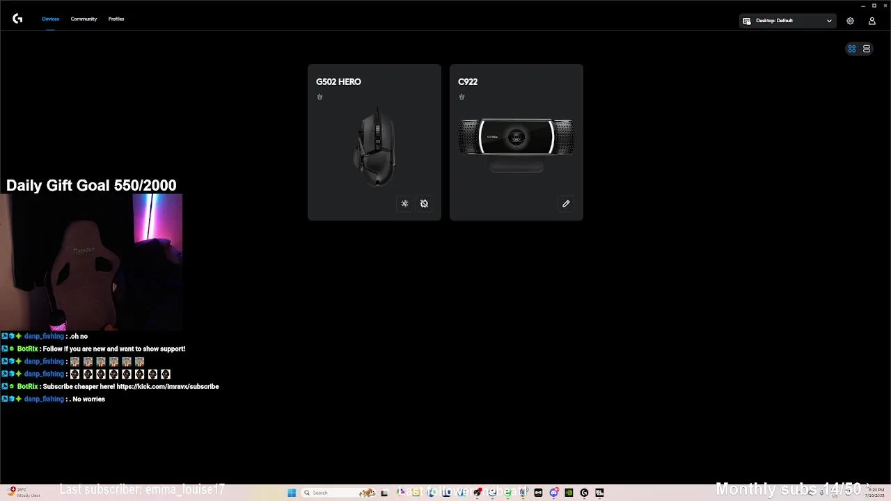Open G502 HERO Lightsync lighting settings
The height and width of the screenshot is (501, 891).
[x=404, y=204]
